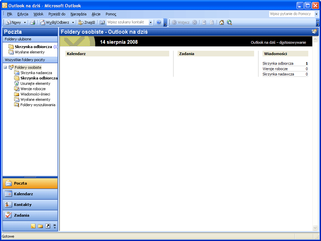Click the Zadania navigation button
The height and width of the screenshot is (241, 321).
pos(30,215)
